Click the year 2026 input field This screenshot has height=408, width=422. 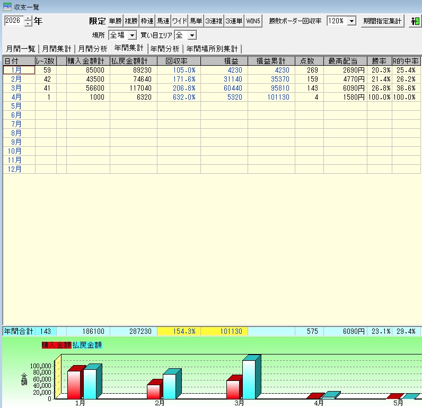click(x=14, y=21)
